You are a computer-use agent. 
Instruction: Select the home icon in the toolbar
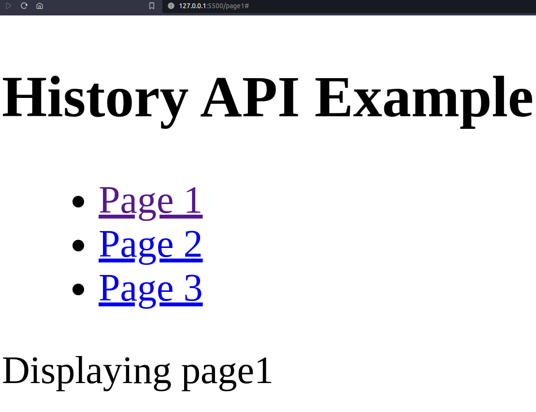(39, 6)
